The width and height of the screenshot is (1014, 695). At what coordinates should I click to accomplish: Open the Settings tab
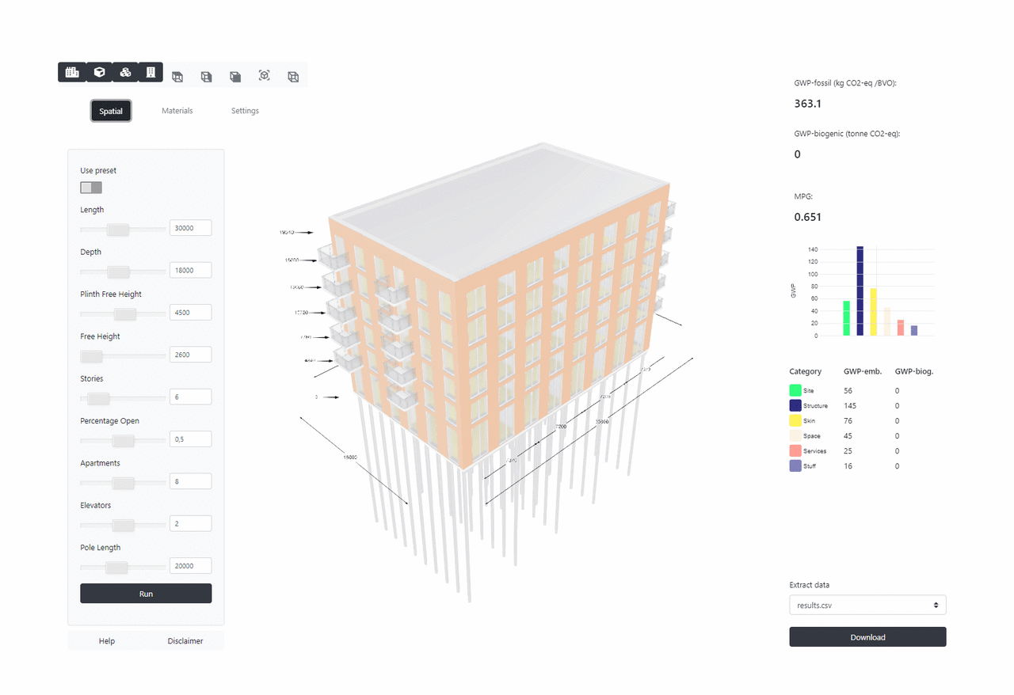pos(245,111)
